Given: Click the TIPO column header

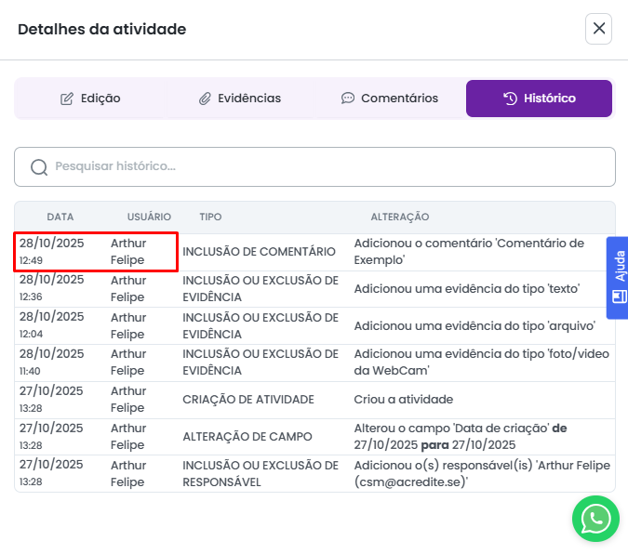Looking at the screenshot, I should tap(210, 217).
